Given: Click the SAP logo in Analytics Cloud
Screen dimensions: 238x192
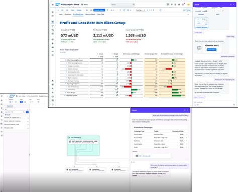Looking at the screenshot, I should 58,5.
